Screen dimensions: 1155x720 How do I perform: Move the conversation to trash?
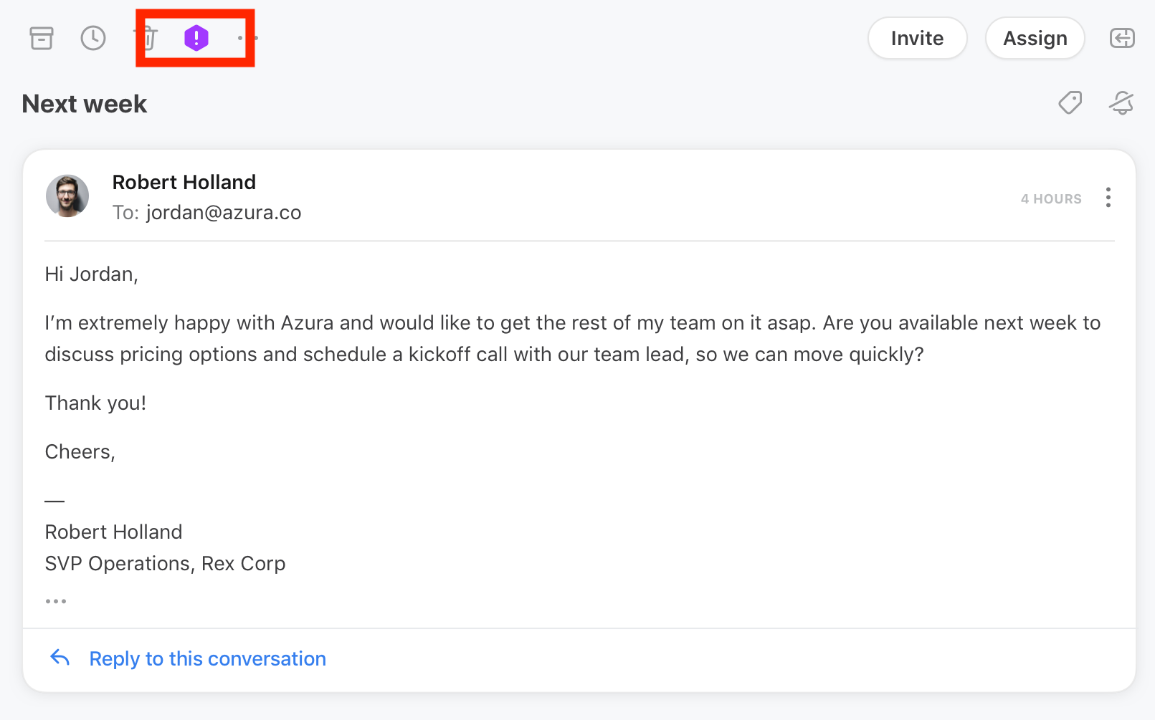click(x=148, y=38)
